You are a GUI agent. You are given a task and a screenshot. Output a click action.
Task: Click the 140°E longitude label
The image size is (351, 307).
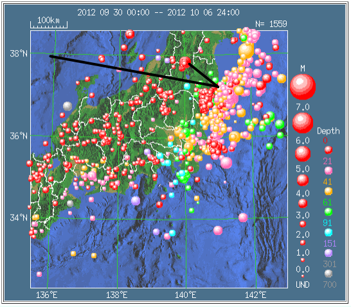(186, 295)
